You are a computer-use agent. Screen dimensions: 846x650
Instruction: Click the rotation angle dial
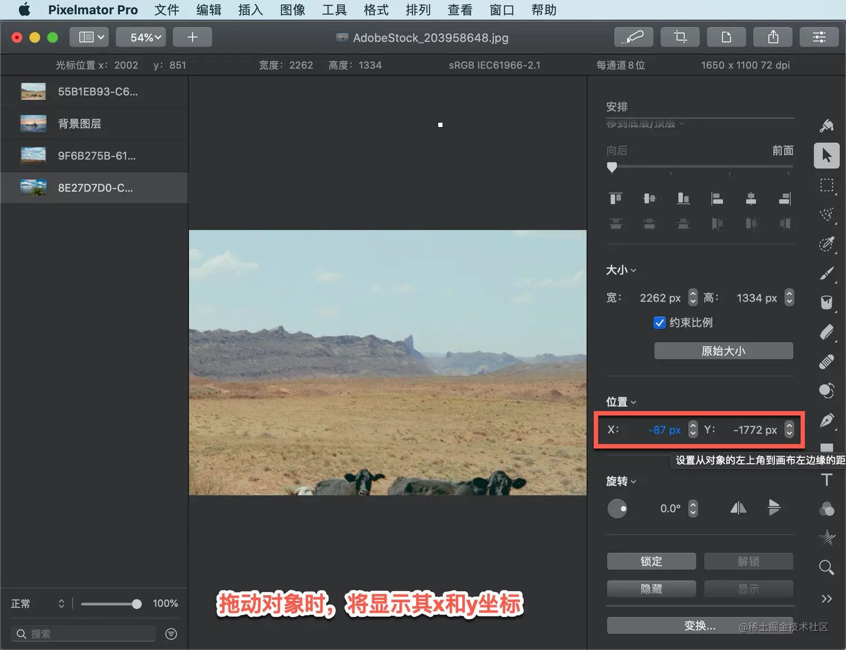pyautogui.click(x=617, y=508)
